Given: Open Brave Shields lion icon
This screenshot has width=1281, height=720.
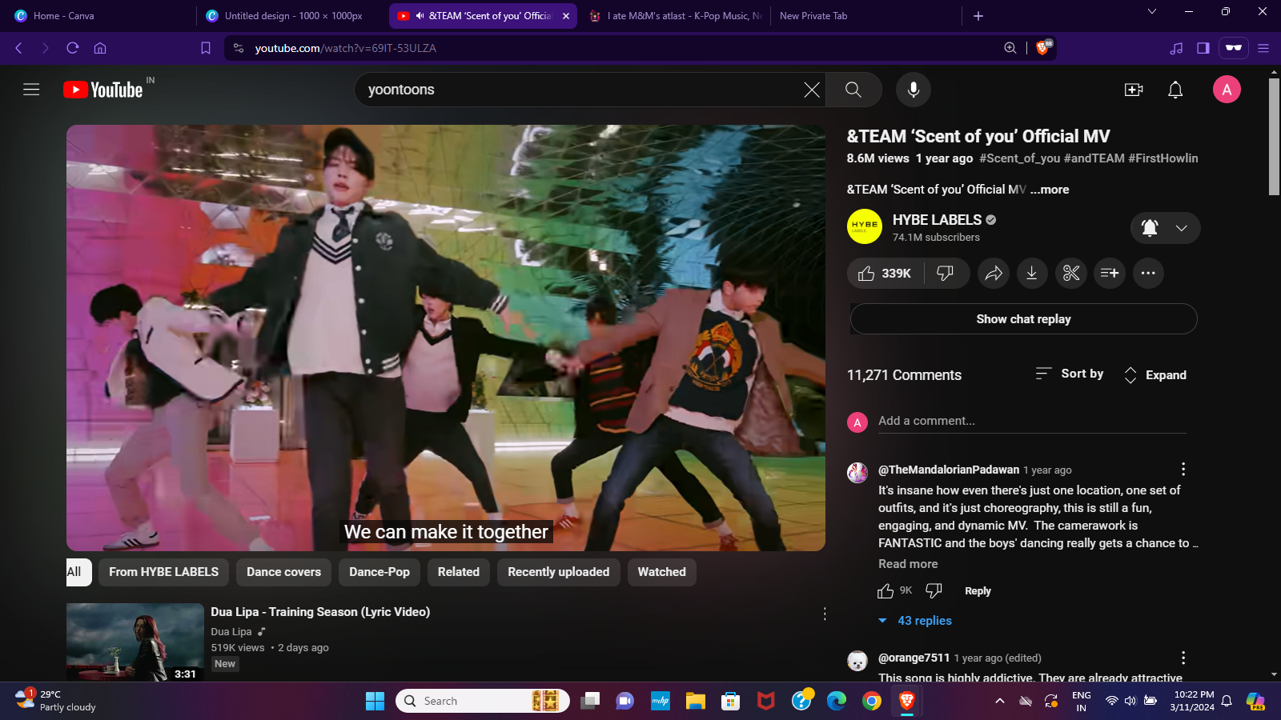Looking at the screenshot, I should [x=1043, y=48].
